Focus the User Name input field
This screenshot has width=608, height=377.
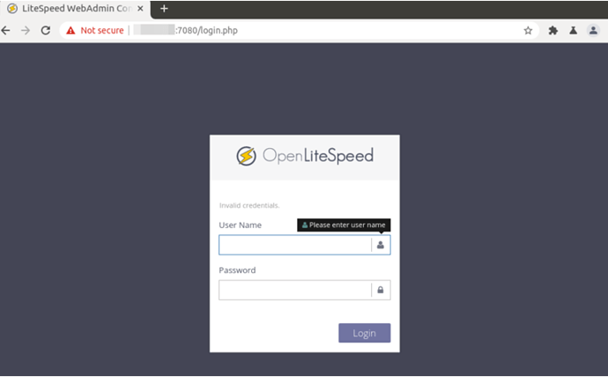pos(304,245)
